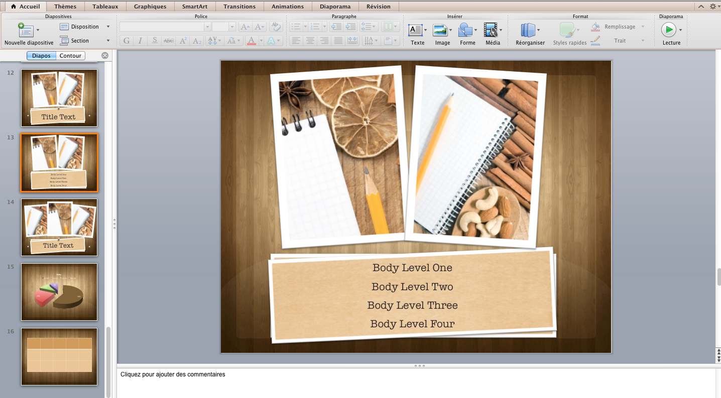
Task: Expand the Disposition layout dropdown
Action: (x=108, y=27)
